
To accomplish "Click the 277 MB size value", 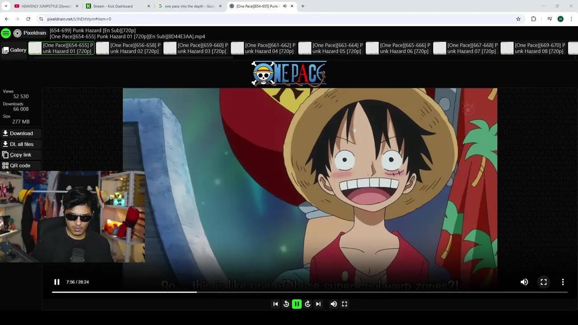I will (x=21, y=122).
